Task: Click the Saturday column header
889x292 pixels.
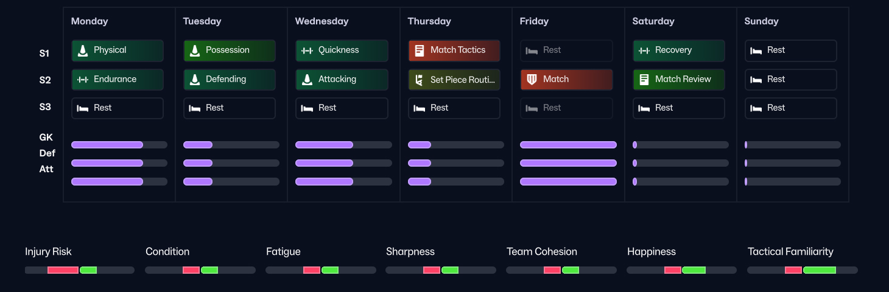Action: pyautogui.click(x=653, y=21)
